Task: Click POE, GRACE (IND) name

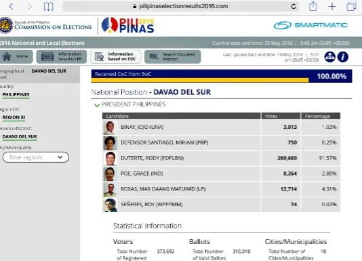Action: [142, 174]
